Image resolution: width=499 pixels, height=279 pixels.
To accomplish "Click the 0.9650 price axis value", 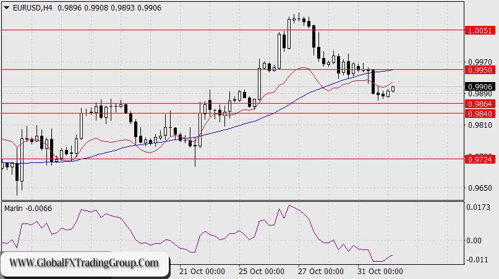I will tap(480, 188).
